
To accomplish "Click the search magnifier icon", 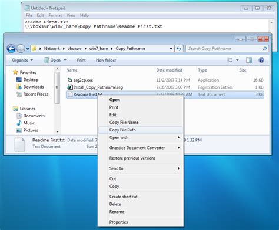I will coord(264,49).
